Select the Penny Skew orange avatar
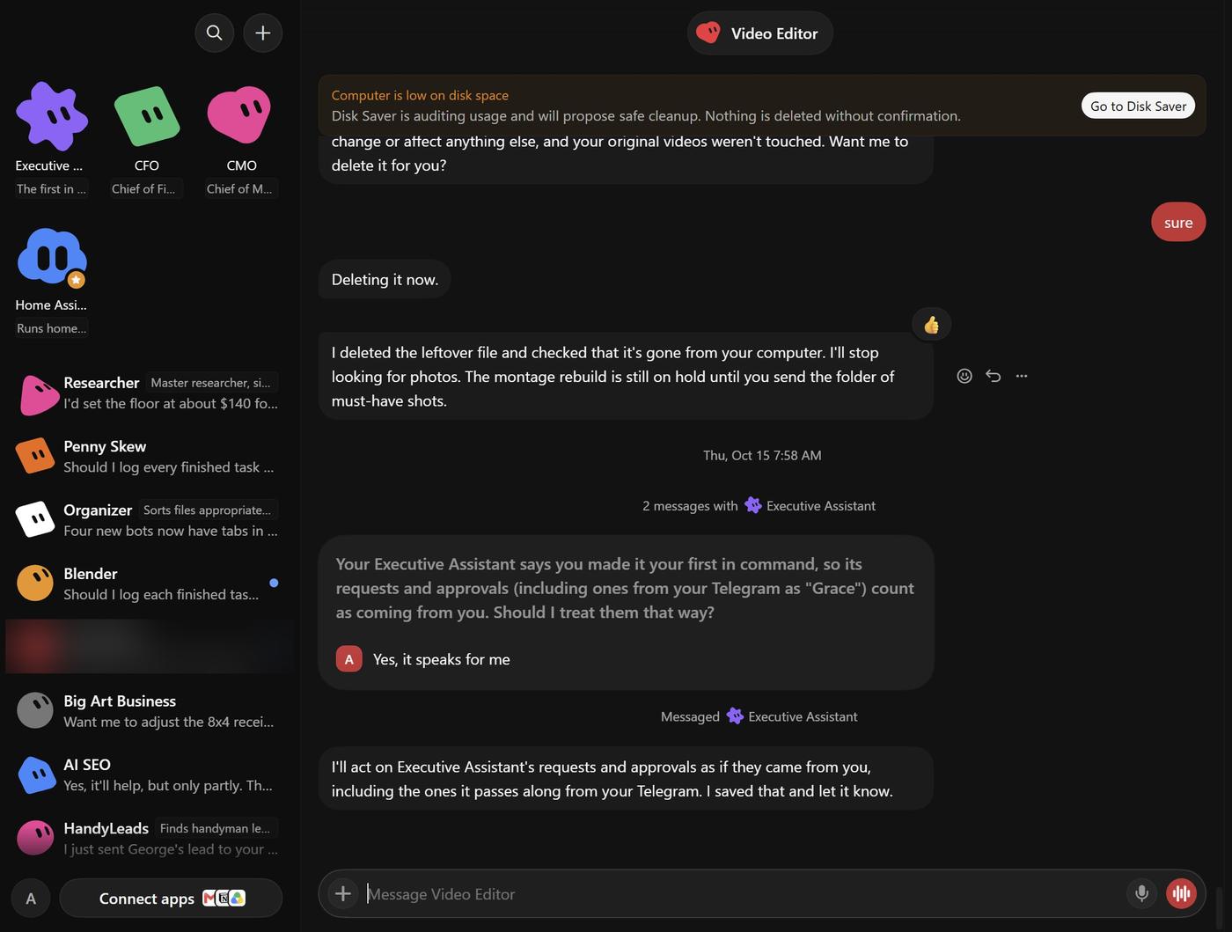The width and height of the screenshot is (1232, 932). pyautogui.click(x=35, y=456)
